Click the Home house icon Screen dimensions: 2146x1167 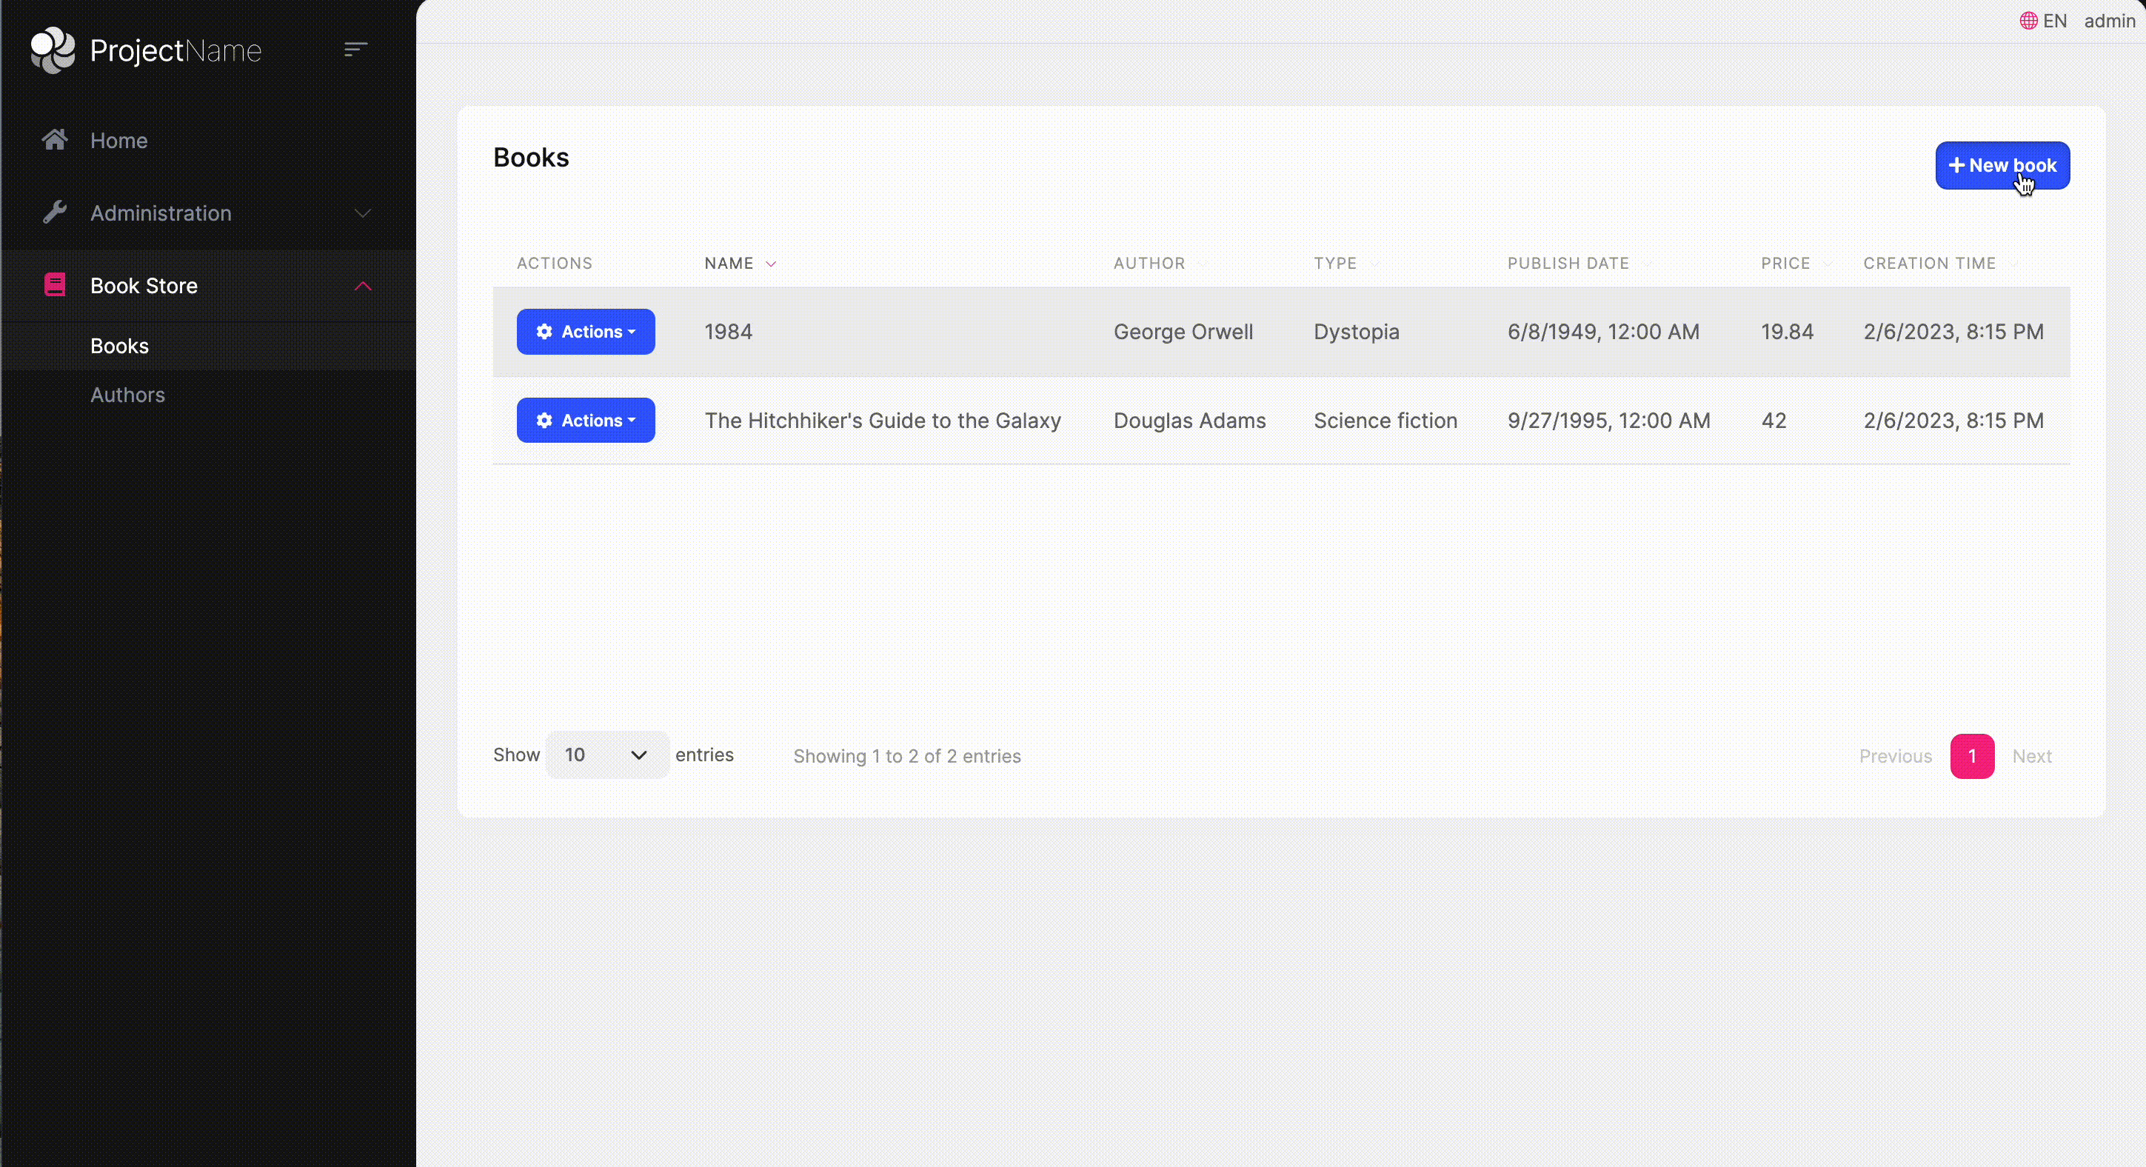click(55, 140)
